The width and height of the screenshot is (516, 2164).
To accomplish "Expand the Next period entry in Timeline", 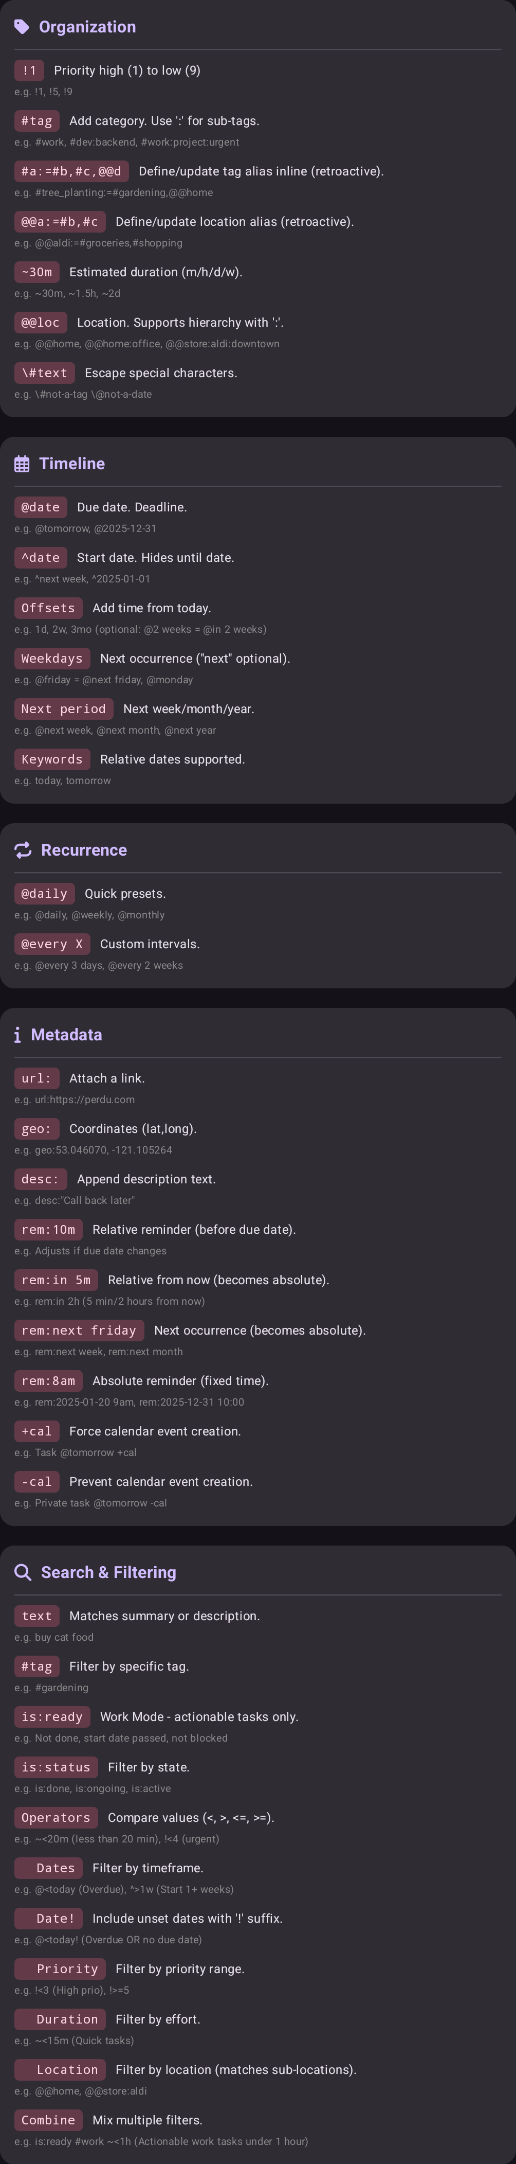I will tap(63, 708).
